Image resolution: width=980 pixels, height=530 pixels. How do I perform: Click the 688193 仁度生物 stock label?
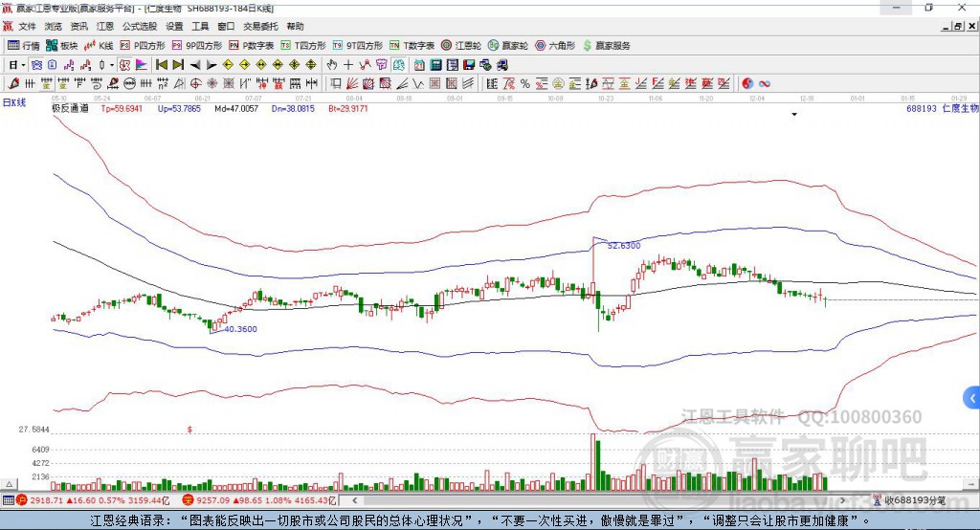coord(943,108)
